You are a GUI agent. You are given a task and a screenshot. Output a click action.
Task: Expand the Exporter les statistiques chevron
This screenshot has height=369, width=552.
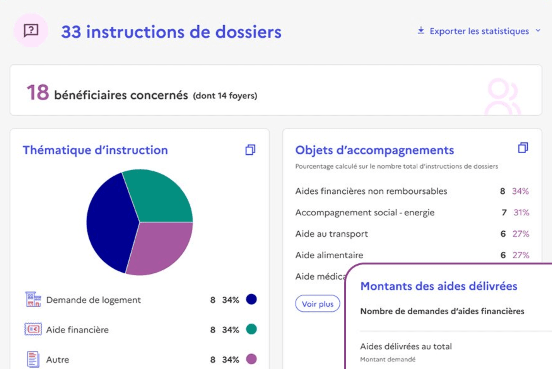tap(538, 31)
